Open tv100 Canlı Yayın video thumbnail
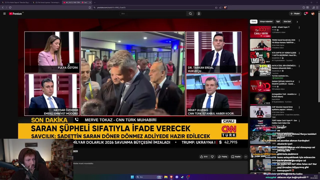320x180 pixels. pyautogui.click(x=260, y=32)
